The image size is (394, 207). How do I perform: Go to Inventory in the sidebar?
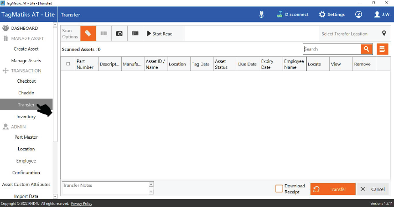click(26, 117)
